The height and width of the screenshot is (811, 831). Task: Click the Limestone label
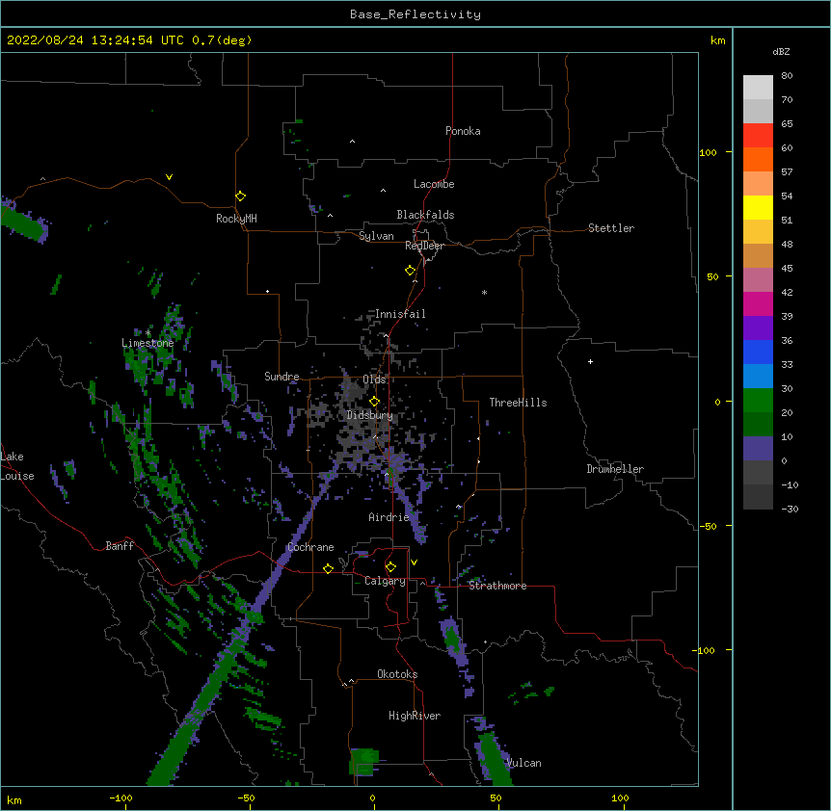pos(147,343)
